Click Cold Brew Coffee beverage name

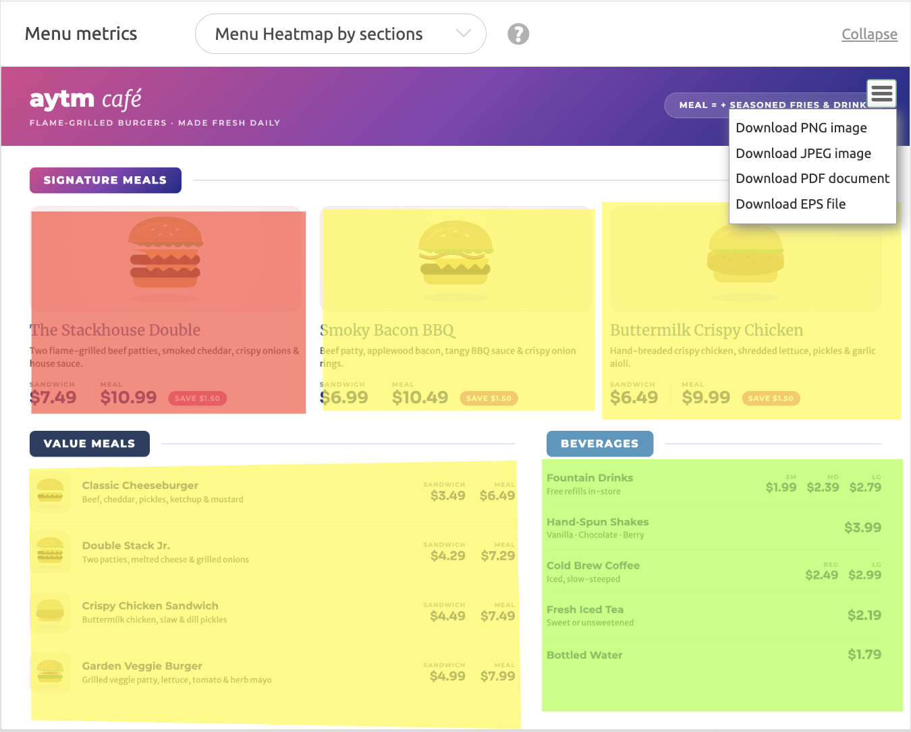coord(593,566)
